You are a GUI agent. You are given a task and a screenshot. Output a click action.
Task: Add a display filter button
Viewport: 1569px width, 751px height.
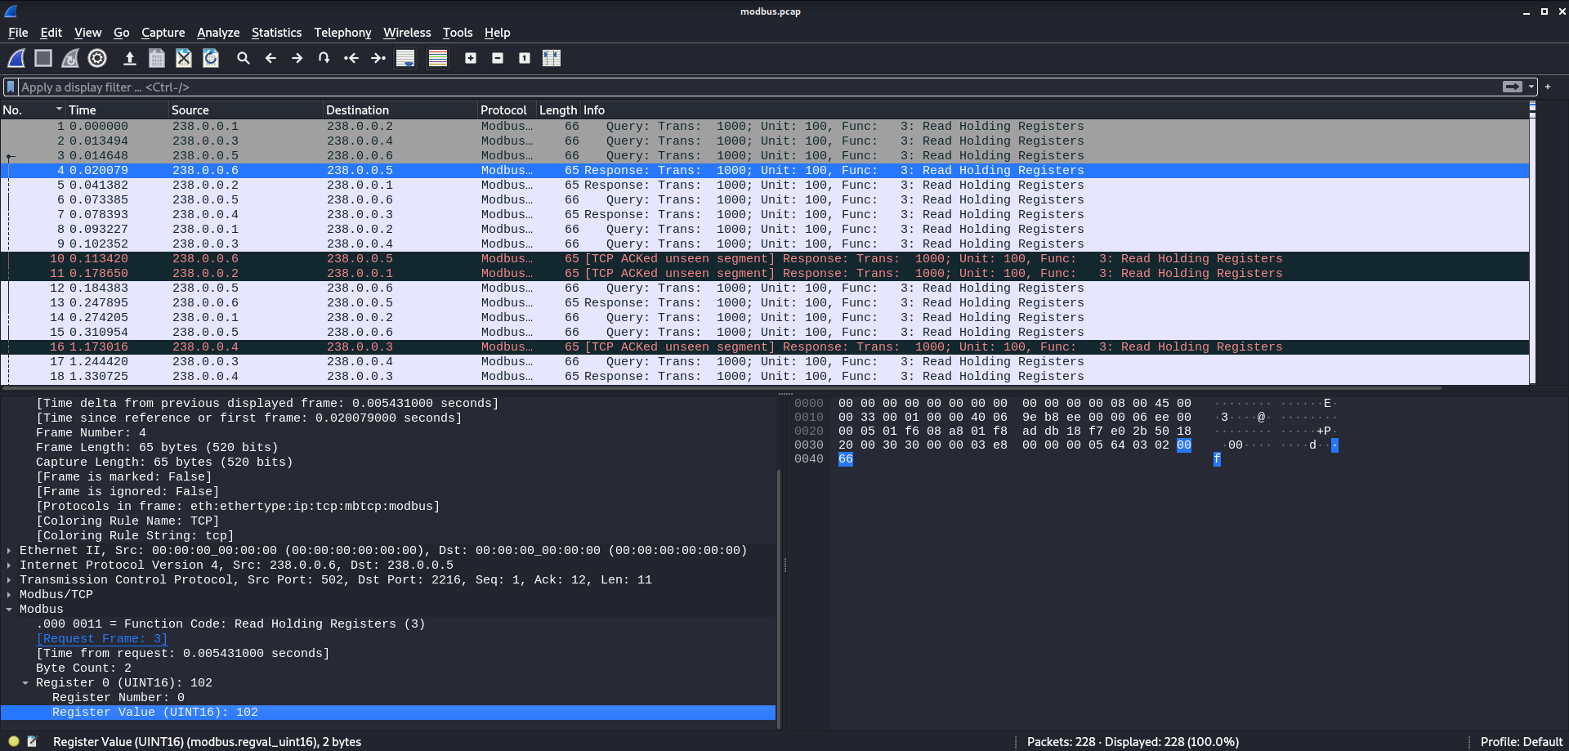coord(1548,87)
